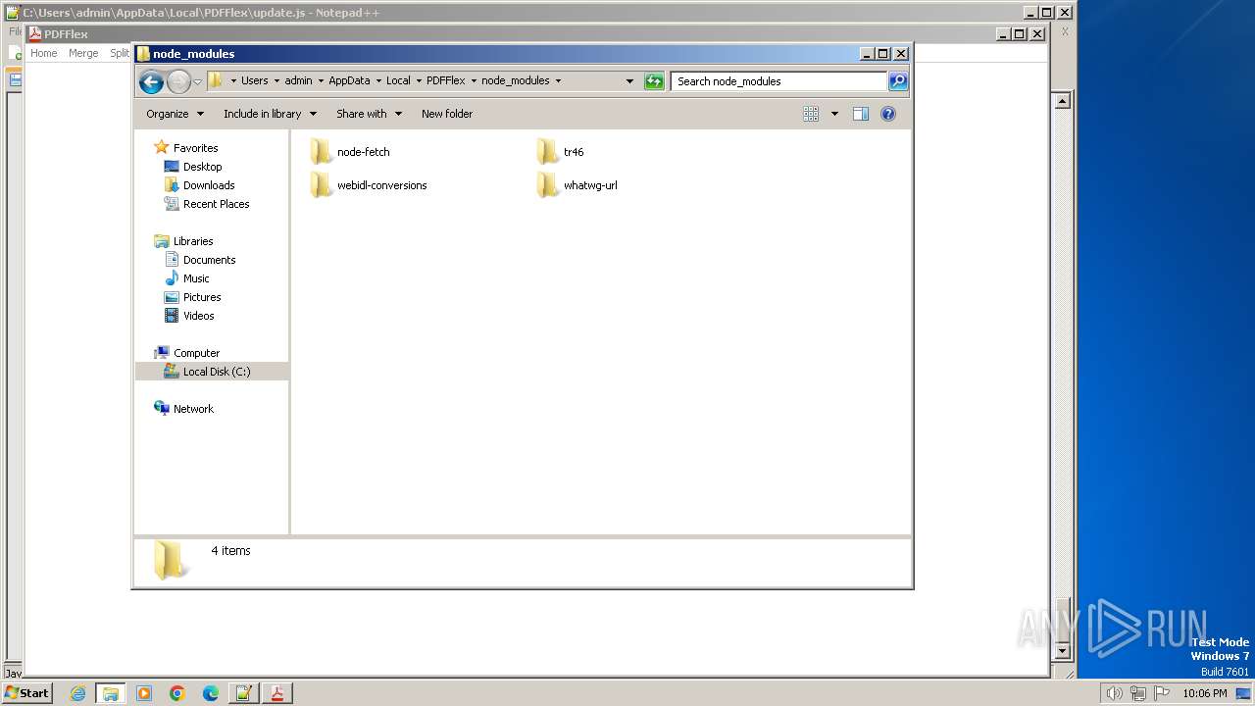Image resolution: width=1255 pixels, height=706 pixels.
Task: Click the Windows Explorer taskbar icon
Action: [111, 693]
